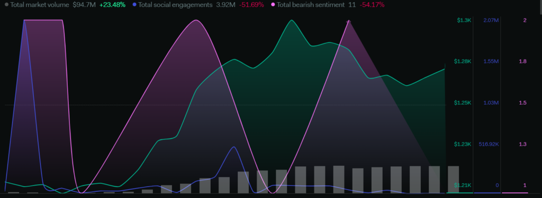Click the blue social engagements legend dot

tap(134, 5)
